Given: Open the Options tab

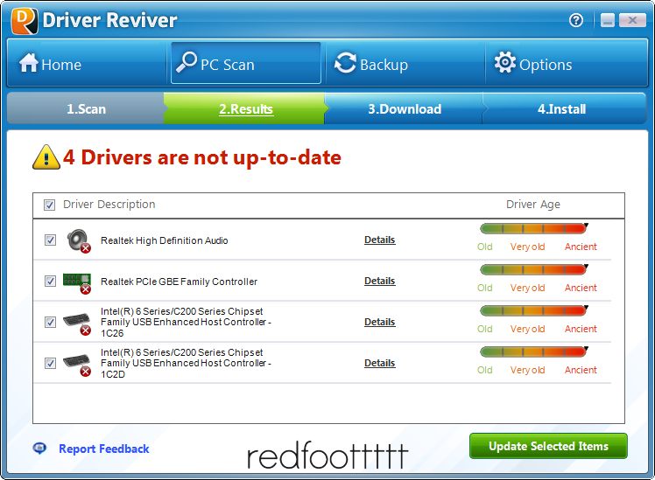Looking at the screenshot, I should coord(567,64).
